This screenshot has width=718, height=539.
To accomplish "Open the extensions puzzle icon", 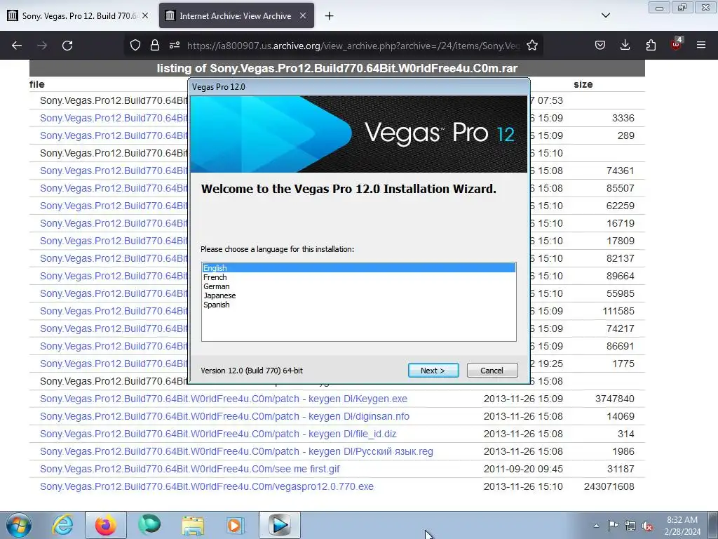I will [x=651, y=46].
